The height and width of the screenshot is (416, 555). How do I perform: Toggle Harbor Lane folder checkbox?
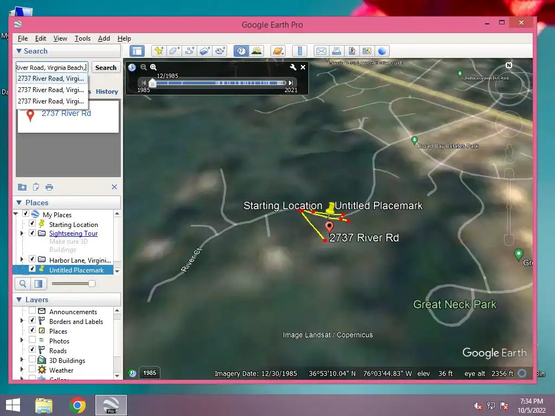[x=32, y=259]
